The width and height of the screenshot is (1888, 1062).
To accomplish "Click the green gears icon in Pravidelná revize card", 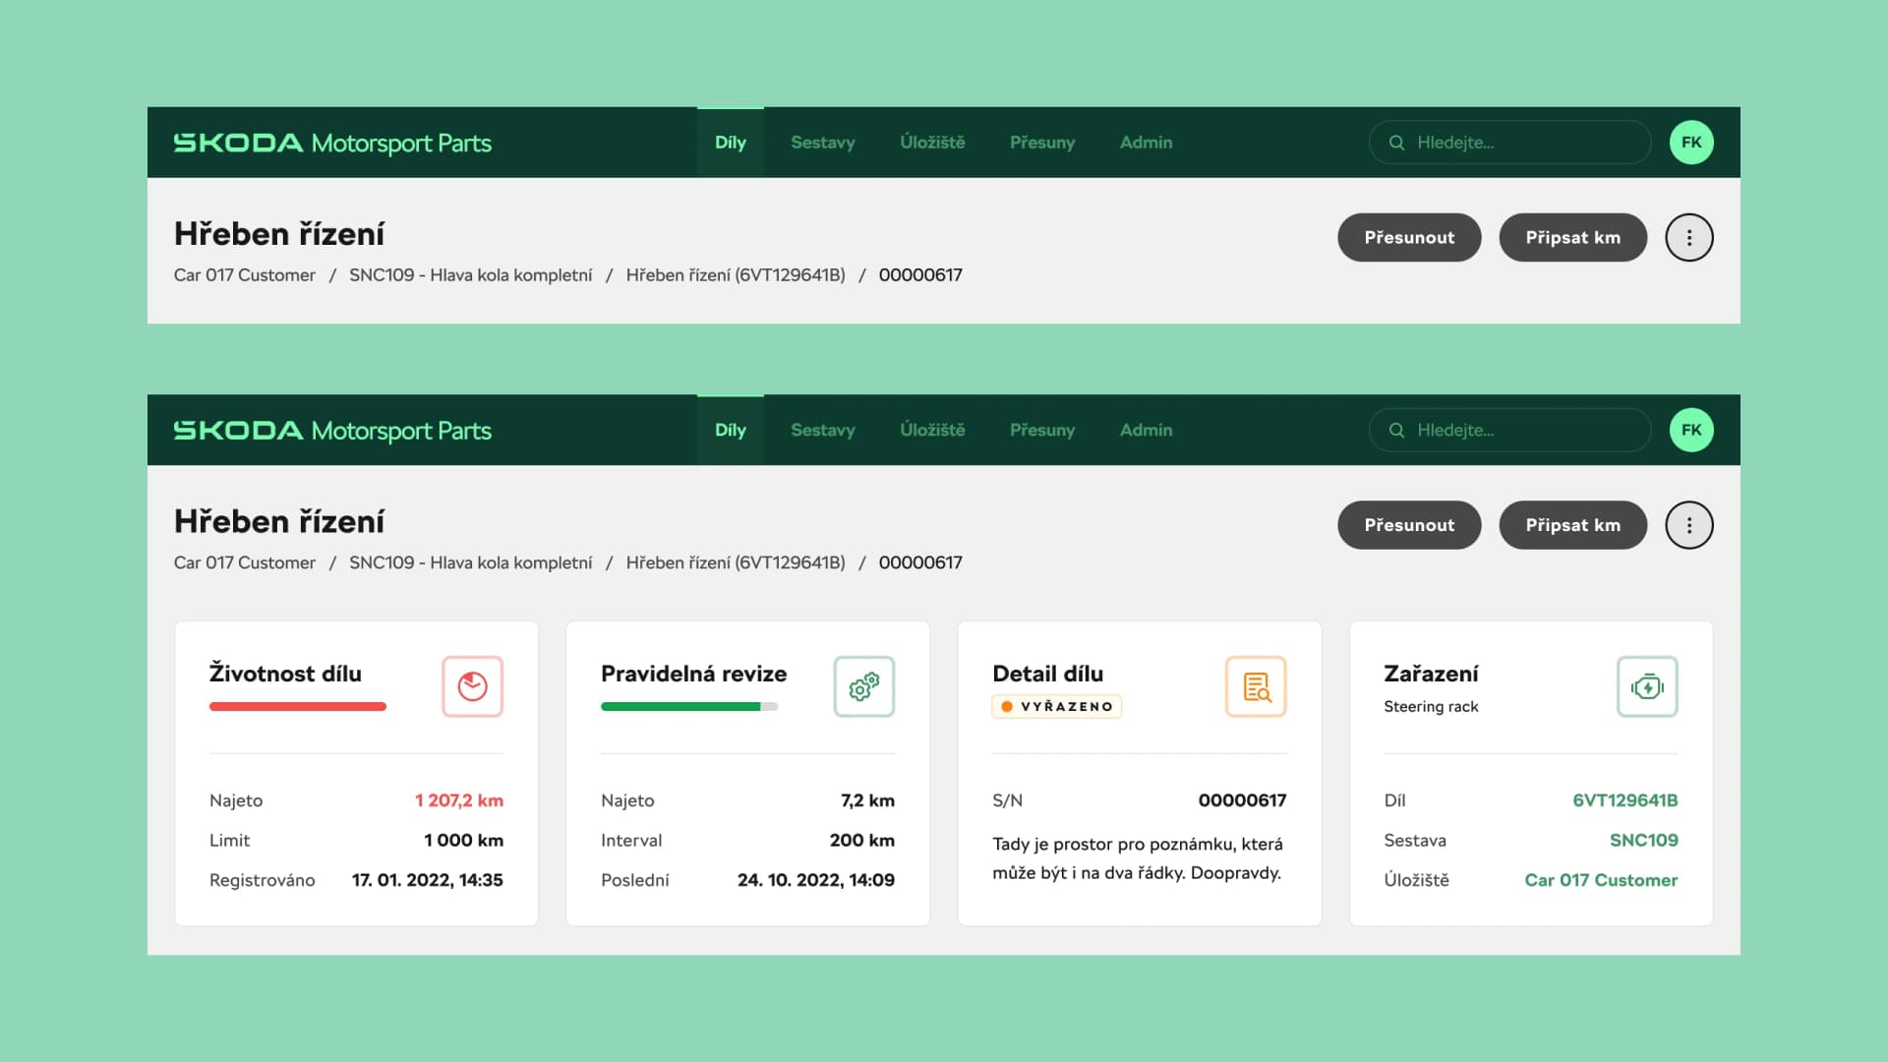I will (x=863, y=686).
